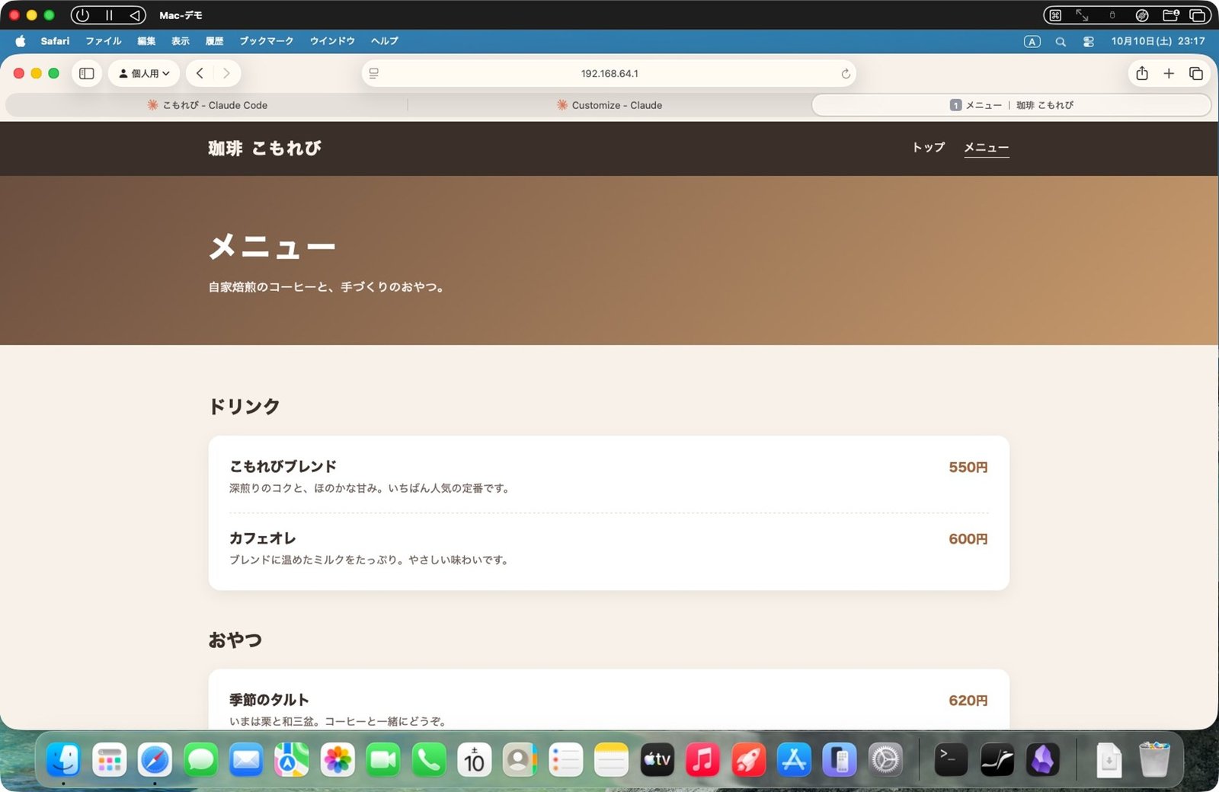Open FaceTime from the Dock
This screenshot has width=1219, height=792.
tap(383, 759)
